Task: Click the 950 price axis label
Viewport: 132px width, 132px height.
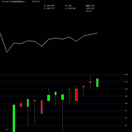Action: pyautogui.click(x=126, y=118)
